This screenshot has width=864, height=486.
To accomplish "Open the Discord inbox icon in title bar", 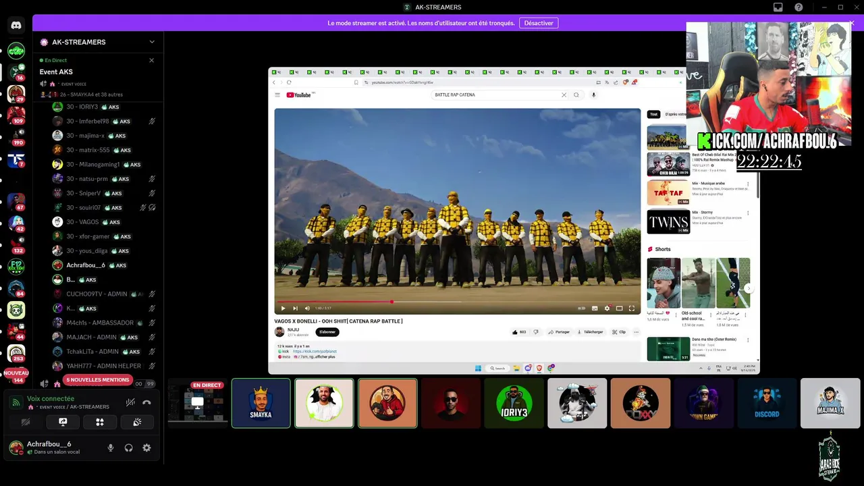I will pyautogui.click(x=778, y=7).
